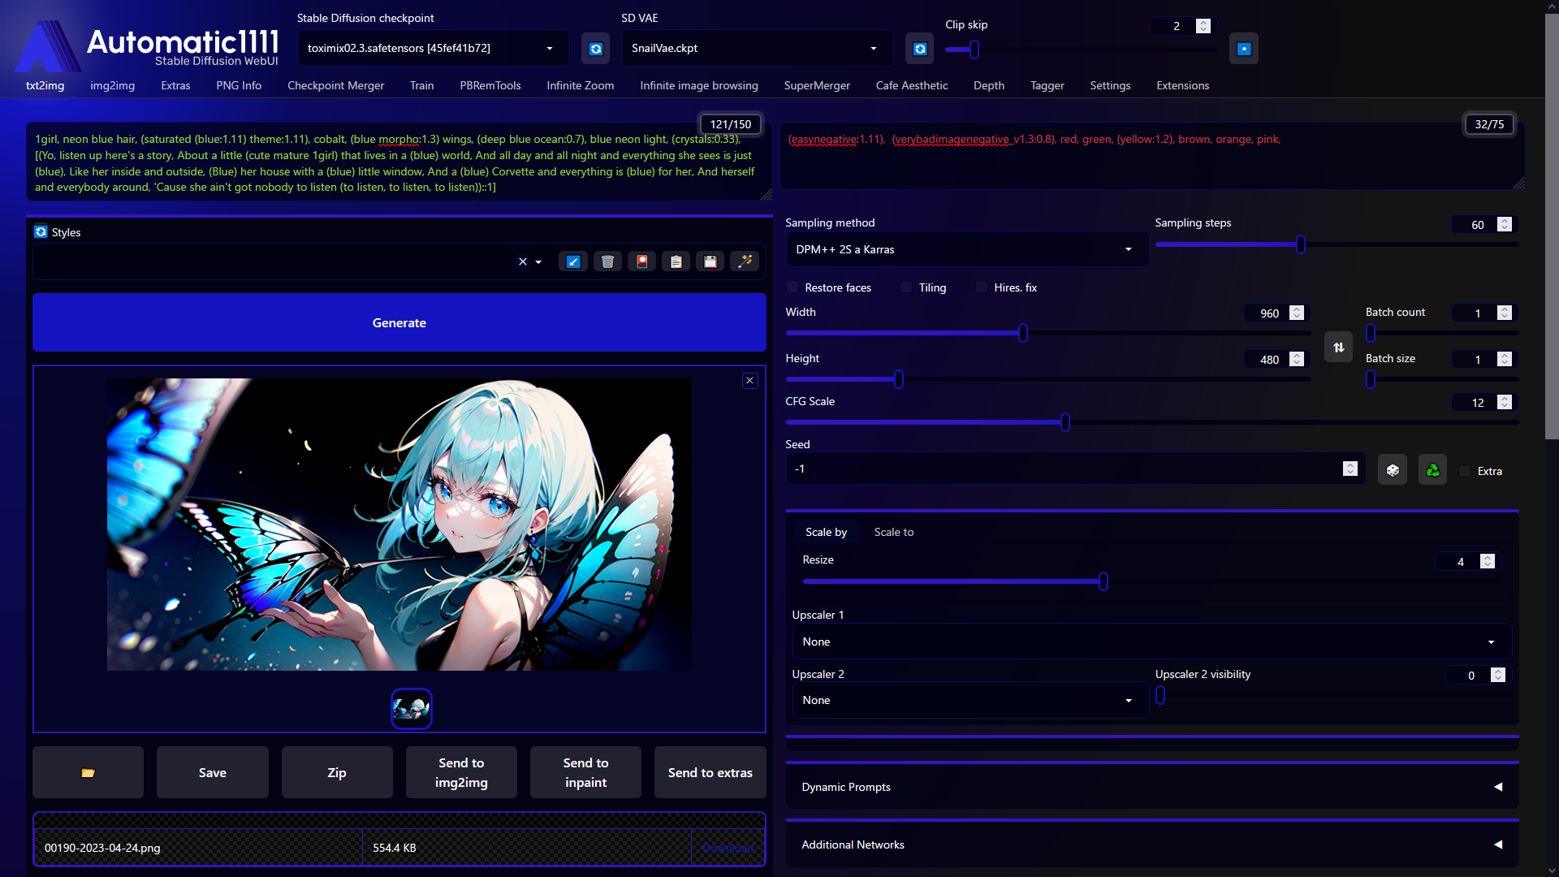Open the SD VAE dropdown
Screen dimensions: 1559x877
tap(757, 49)
